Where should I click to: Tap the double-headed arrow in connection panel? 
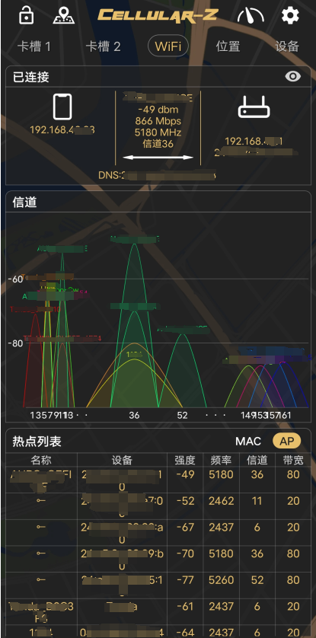click(x=158, y=157)
